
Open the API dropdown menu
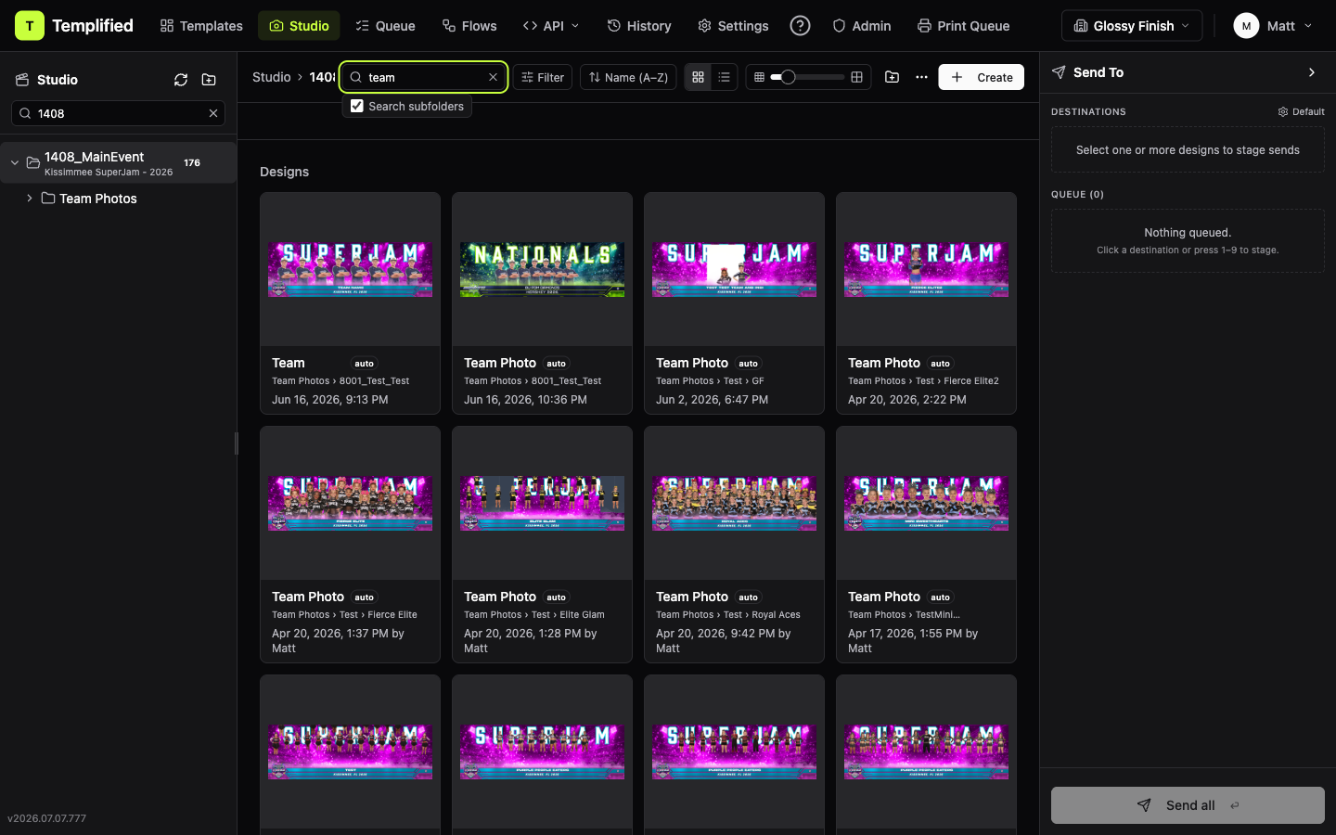tap(551, 26)
